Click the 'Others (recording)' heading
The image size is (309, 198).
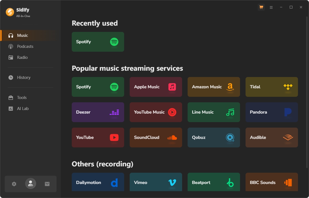(x=102, y=164)
